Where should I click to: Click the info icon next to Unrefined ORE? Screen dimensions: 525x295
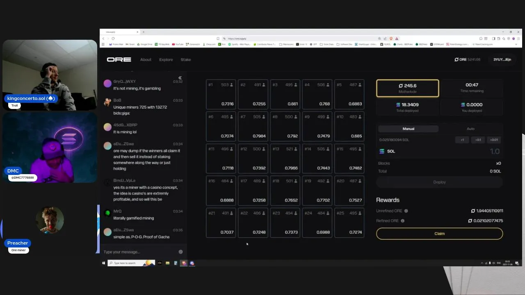click(x=406, y=211)
